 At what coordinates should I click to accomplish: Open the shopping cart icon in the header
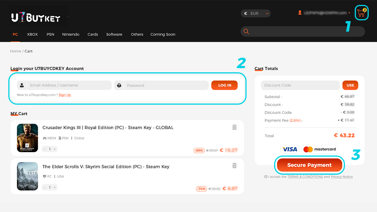tap(362, 13)
